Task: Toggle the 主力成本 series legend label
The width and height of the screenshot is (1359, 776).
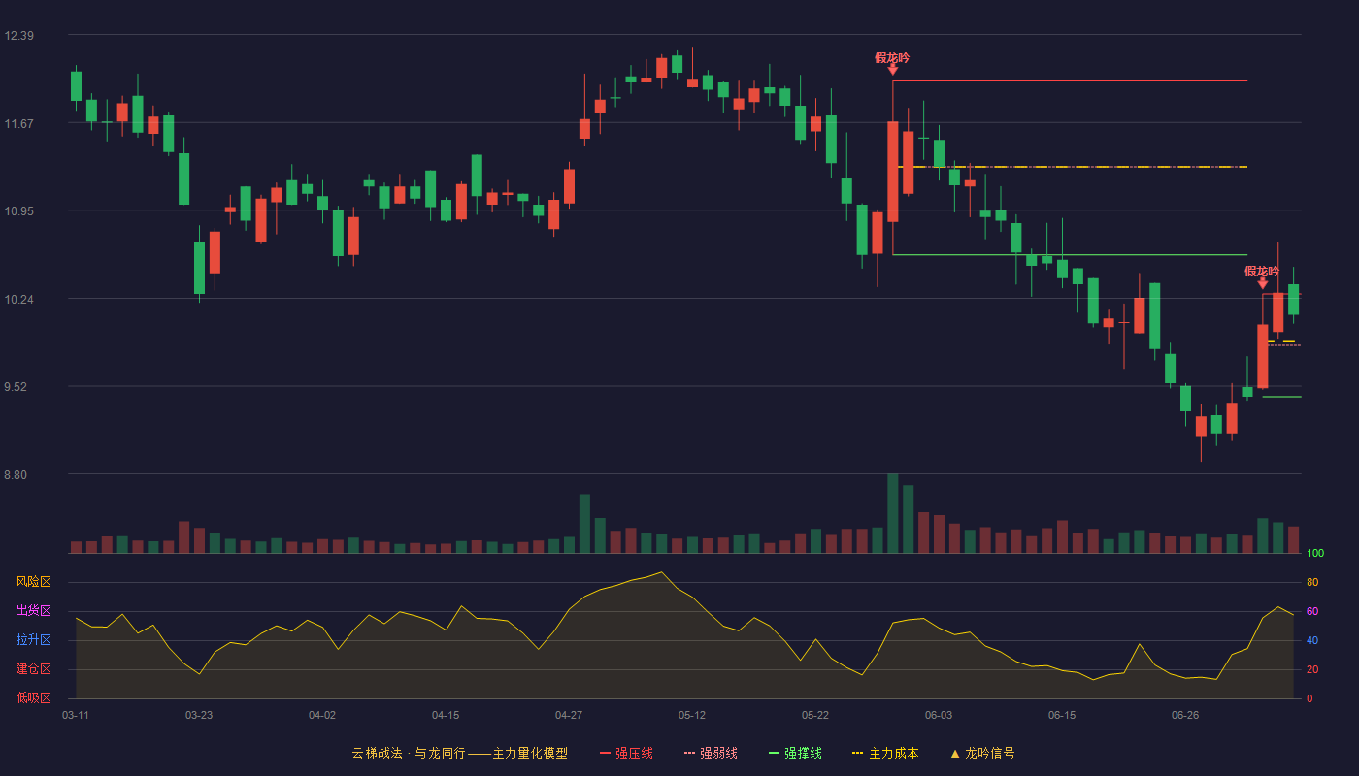Action: (x=893, y=753)
